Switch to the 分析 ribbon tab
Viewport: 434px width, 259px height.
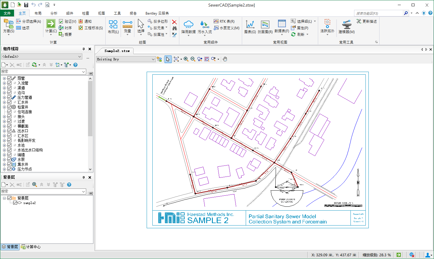pos(54,13)
